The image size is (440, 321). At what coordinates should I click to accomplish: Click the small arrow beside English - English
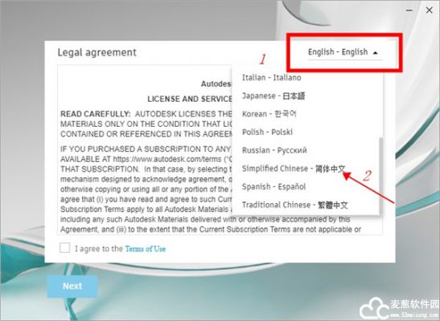coord(376,53)
